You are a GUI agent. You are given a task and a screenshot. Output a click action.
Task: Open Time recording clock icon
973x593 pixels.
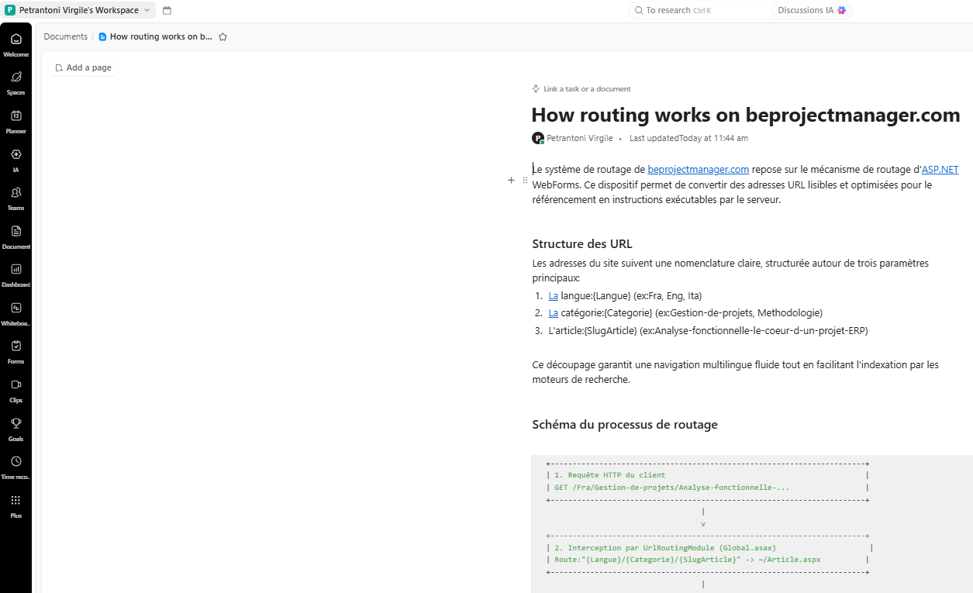pyautogui.click(x=16, y=461)
